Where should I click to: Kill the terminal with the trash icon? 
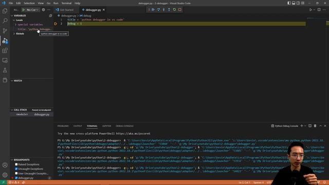[315, 126]
